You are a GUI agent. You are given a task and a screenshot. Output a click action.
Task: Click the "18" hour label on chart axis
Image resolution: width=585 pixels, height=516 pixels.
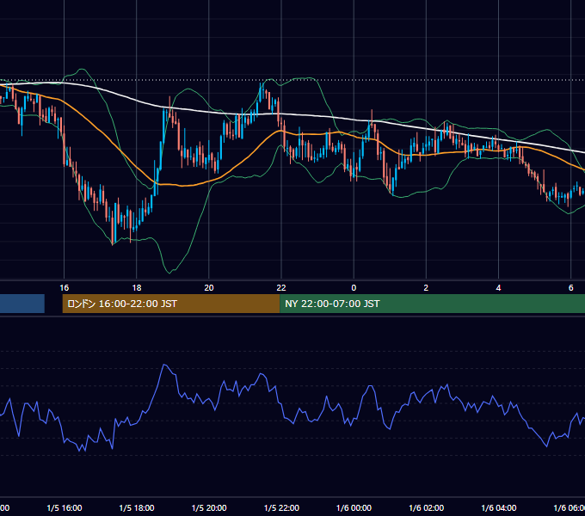137,288
